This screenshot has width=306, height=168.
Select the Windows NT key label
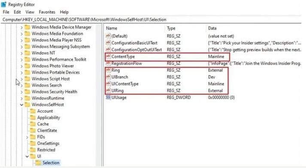click(43, 53)
